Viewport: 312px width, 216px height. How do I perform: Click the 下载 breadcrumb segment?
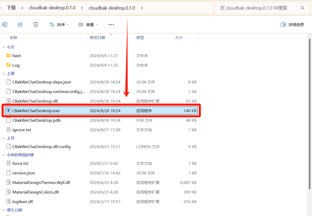(11, 8)
